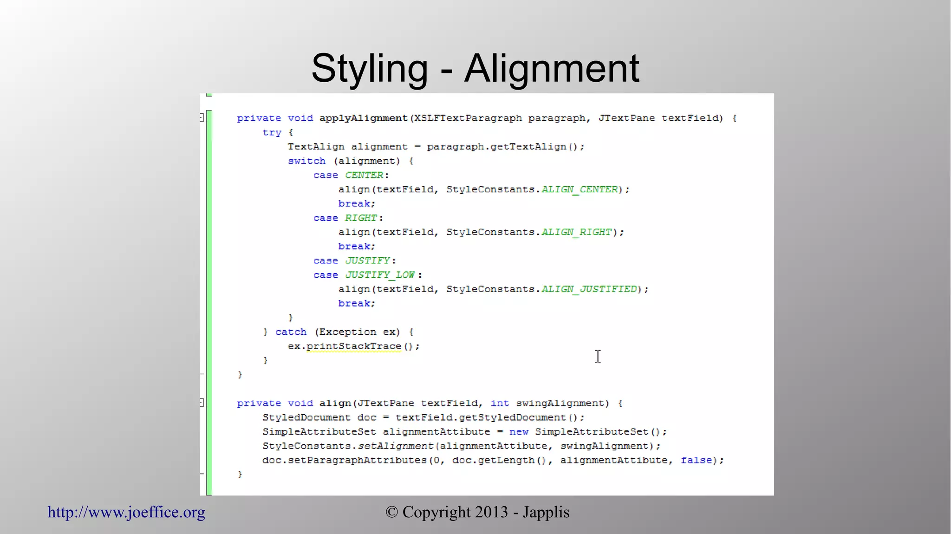Click the '© Copyright 2013 - Japplis' footer
The image size is (951, 534).
(x=477, y=512)
